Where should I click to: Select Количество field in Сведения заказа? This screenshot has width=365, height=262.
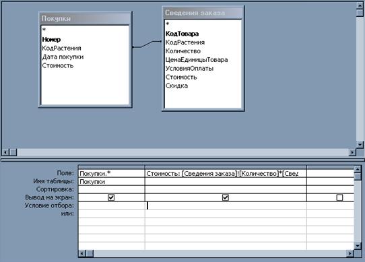point(183,51)
